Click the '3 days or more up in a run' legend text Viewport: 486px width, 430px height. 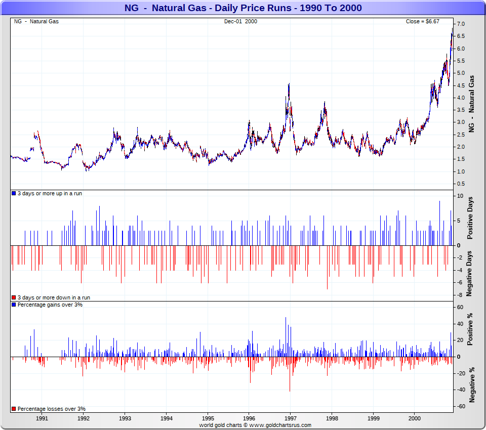[x=50, y=193]
